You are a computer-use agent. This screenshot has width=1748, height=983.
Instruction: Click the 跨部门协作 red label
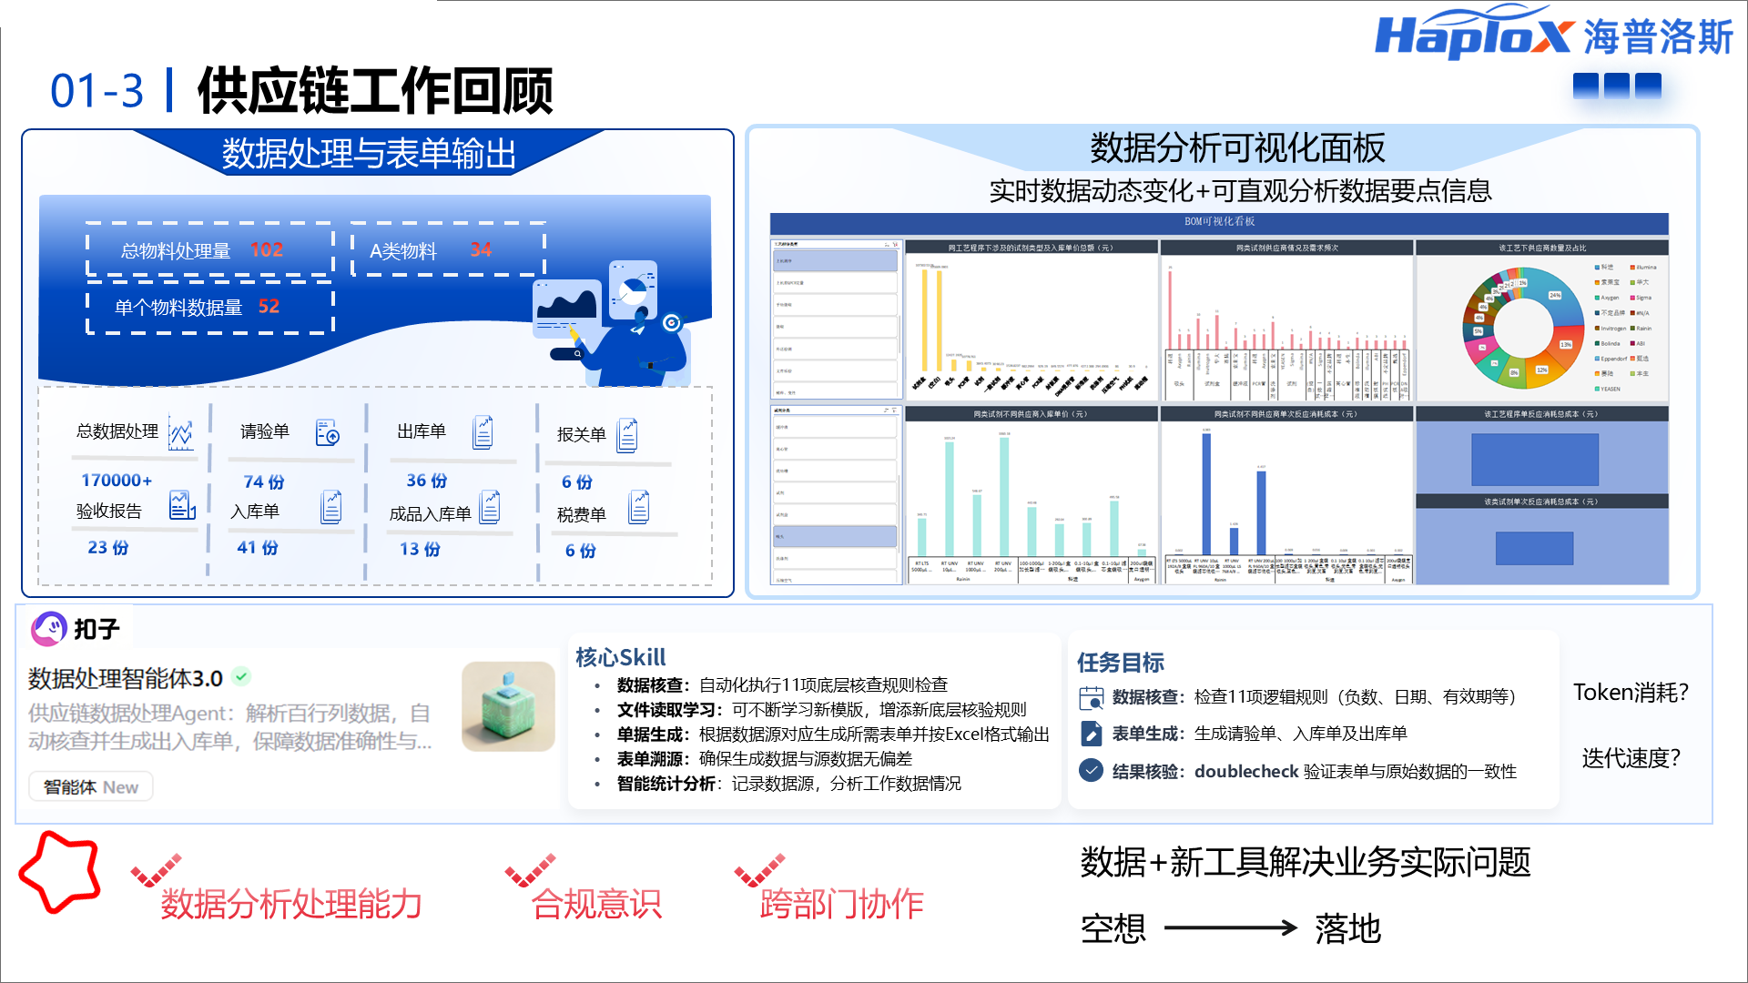842,904
